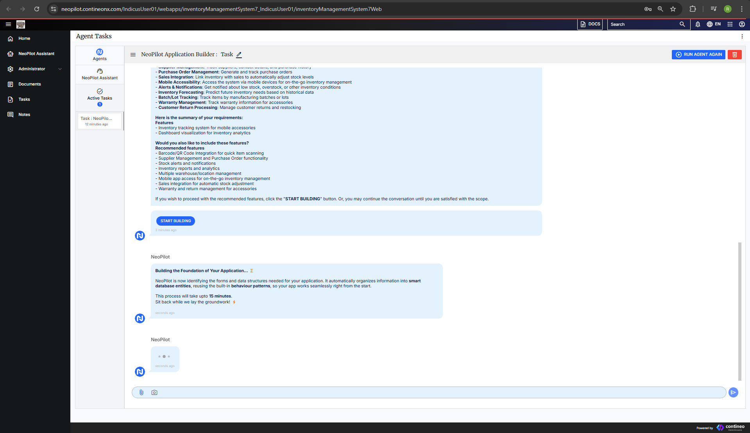Open the apps grid icon
Viewport: 750px width, 433px height.
tap(730, 24)
